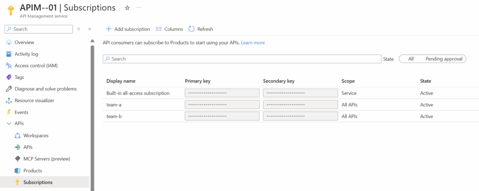
Task: Click the sidebar vertical scrollbar
Action: 92,117
